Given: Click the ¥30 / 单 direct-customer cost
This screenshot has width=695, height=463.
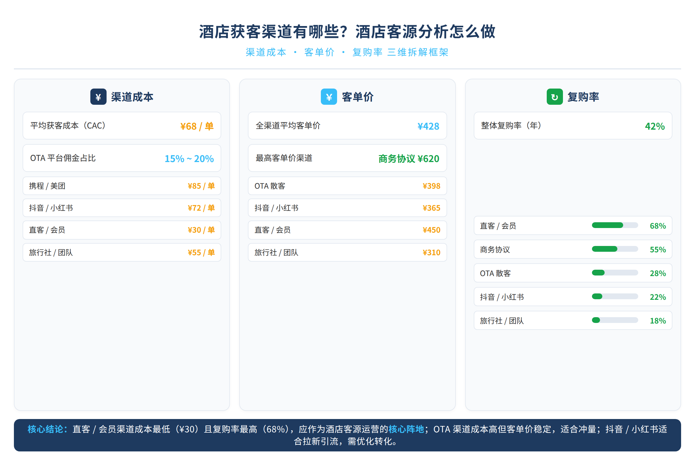Looking at the screenshot, I should 201,230.
